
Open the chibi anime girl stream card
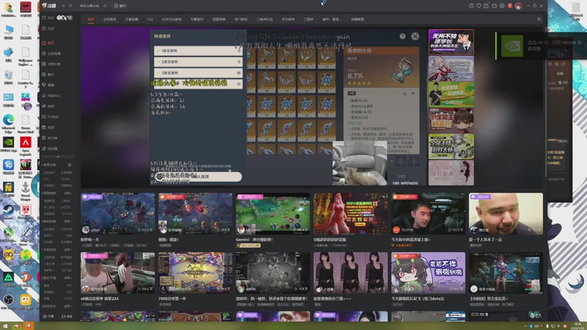click(x=429, y=273)
